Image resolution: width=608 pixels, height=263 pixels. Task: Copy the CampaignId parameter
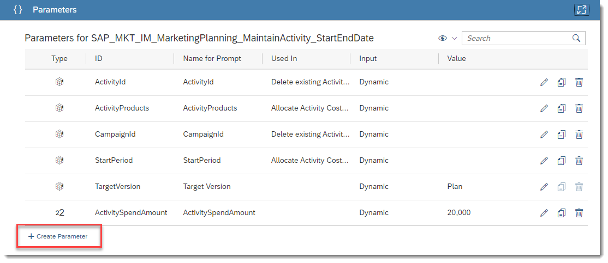(562, 134)
